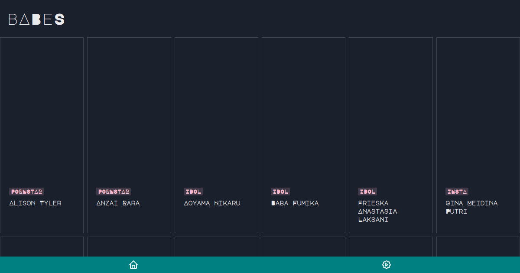Open the gear with play symbol icon
This screenshot has height=273, width=520.
387,265
